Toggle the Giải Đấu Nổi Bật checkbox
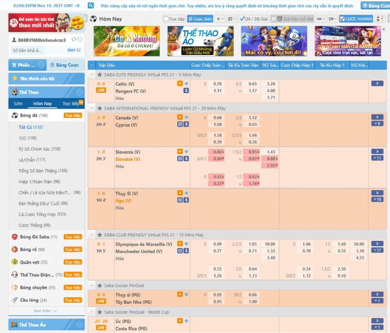390x333 pixels. [273, 19]
